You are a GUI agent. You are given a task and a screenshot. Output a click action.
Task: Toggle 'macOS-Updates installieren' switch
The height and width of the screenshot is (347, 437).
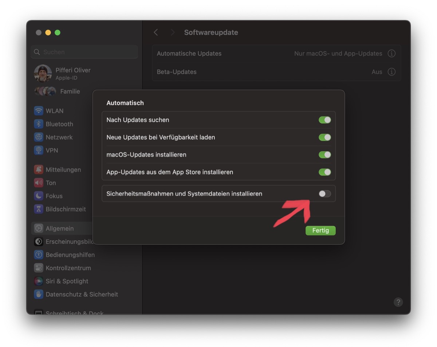coord(324,155)
